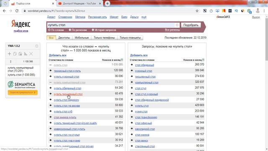
Task: Bookmark page with star icon
Action: click(x=197, y=11)
